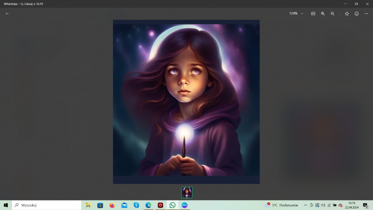Image resolution: width=373 pixels, height=210 pixels.
Task: Open the volume speaker control
Action: pos(323,205)
